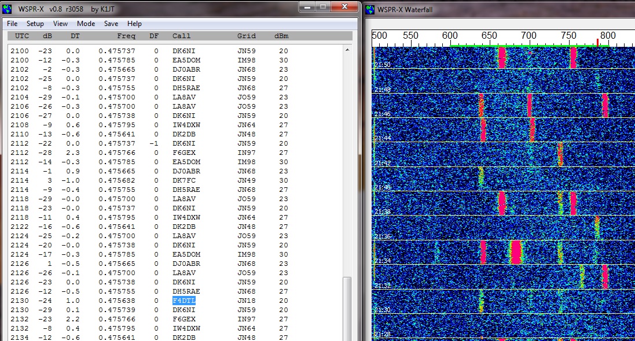
Task: Open the File menu
Action: pyautogui.click(x=12, y=24)
